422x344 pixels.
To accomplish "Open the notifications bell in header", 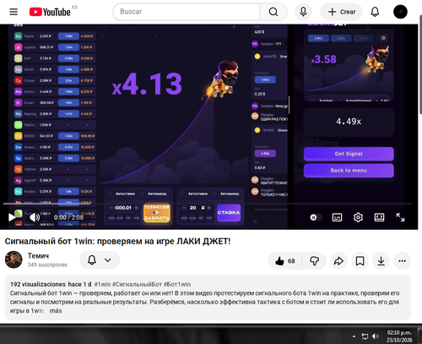I will coord(375,12).
